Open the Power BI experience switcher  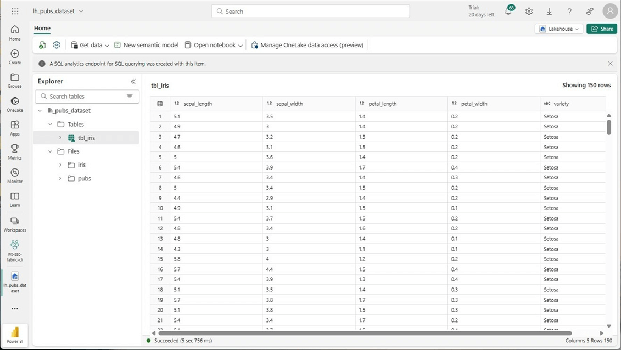point(15,335)
